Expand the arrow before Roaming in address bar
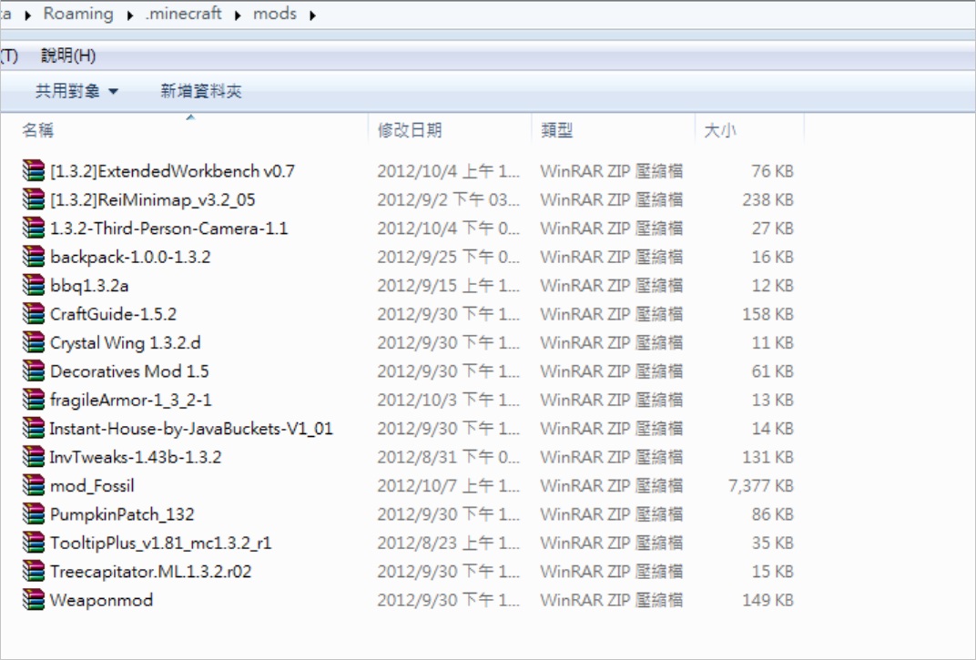Viewport: 976px width, 660px height. (x=28, y=15)
